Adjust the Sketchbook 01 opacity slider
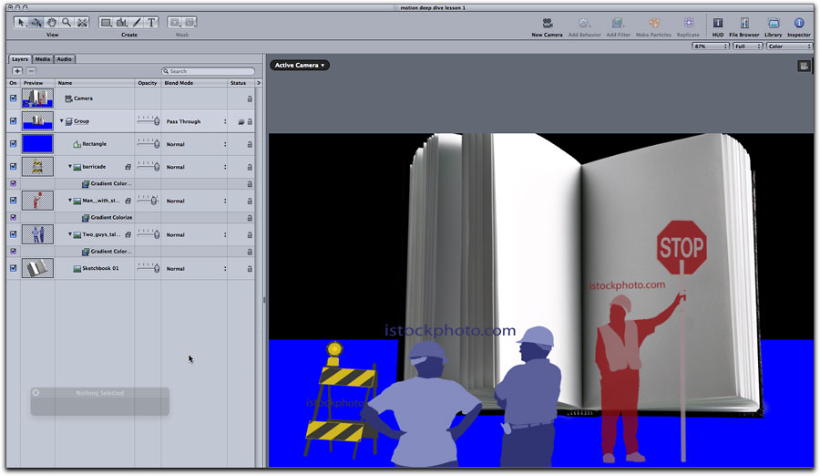The width and height of the screenshot is (820, 476). [149, 268]
